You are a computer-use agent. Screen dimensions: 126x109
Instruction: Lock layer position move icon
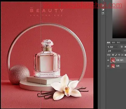click(119, 55)
